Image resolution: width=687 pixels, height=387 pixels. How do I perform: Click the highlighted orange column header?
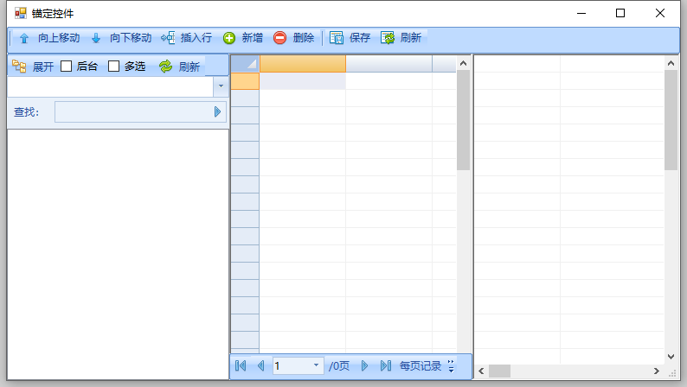(303, 64)
